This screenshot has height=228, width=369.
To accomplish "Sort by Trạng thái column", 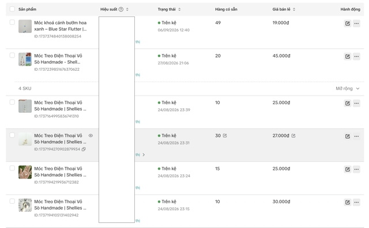I will pyautogui.click(x=179, y=9).
